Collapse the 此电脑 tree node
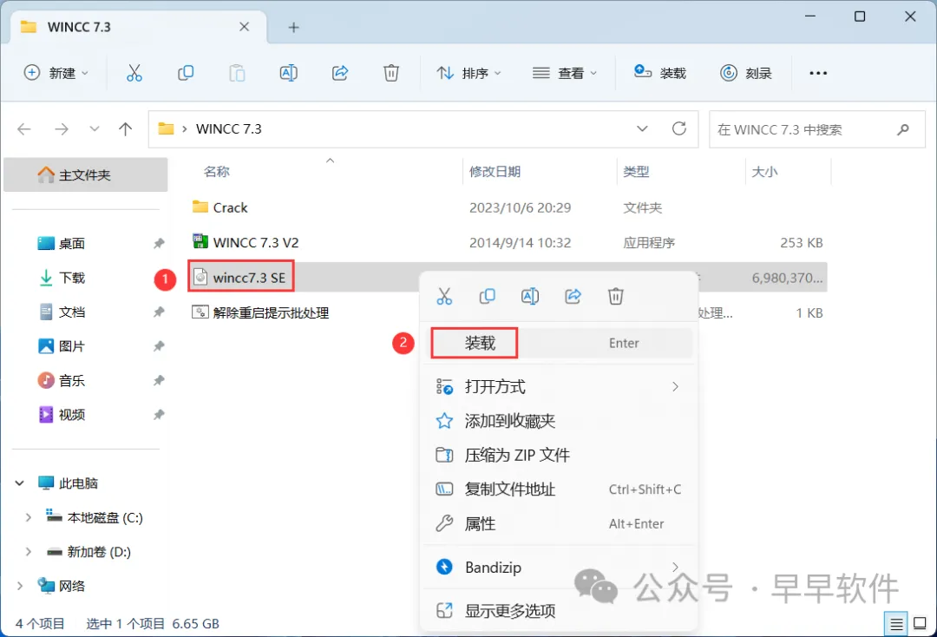 coord(20,483)
